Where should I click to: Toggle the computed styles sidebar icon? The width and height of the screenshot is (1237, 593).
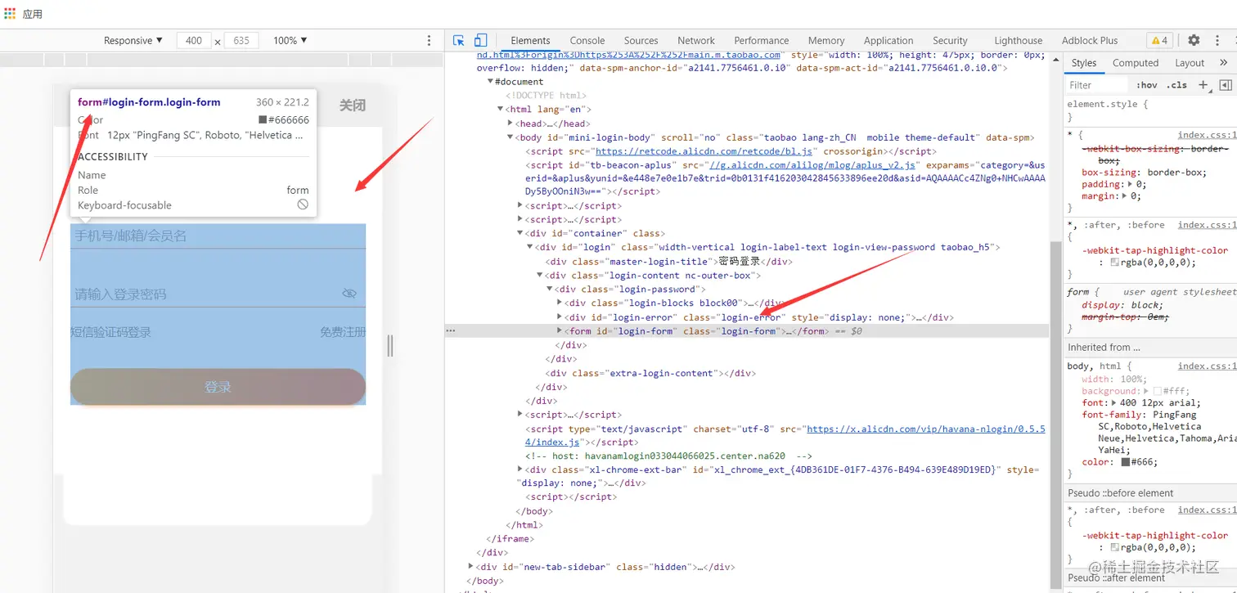1225,85
